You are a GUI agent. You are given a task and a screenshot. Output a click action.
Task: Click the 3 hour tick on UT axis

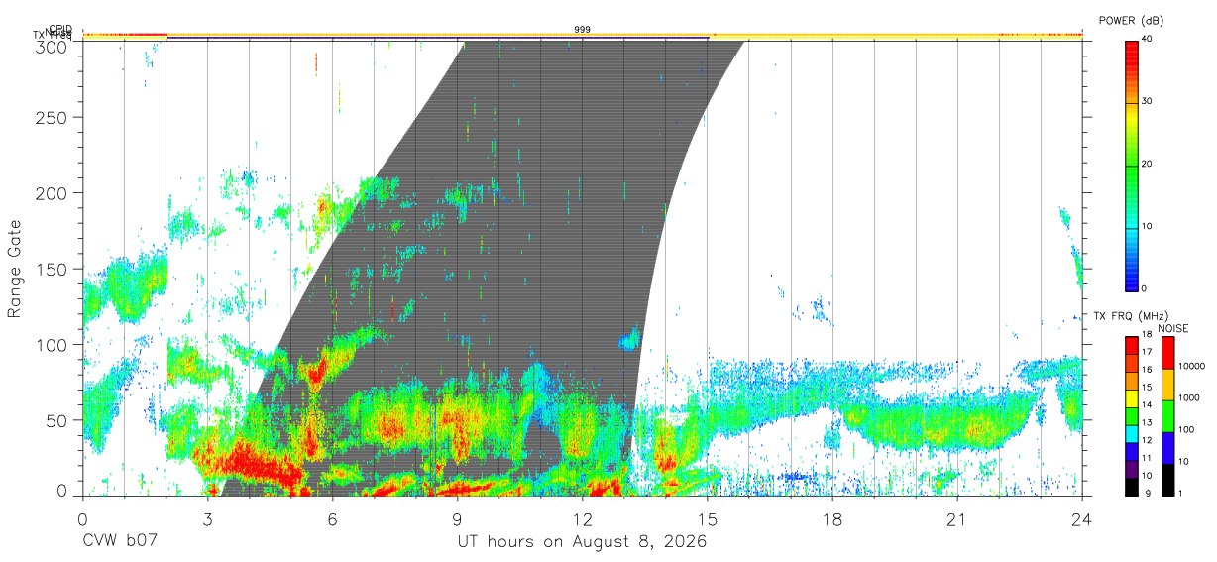pyautogui.click(x=207, y=519)
